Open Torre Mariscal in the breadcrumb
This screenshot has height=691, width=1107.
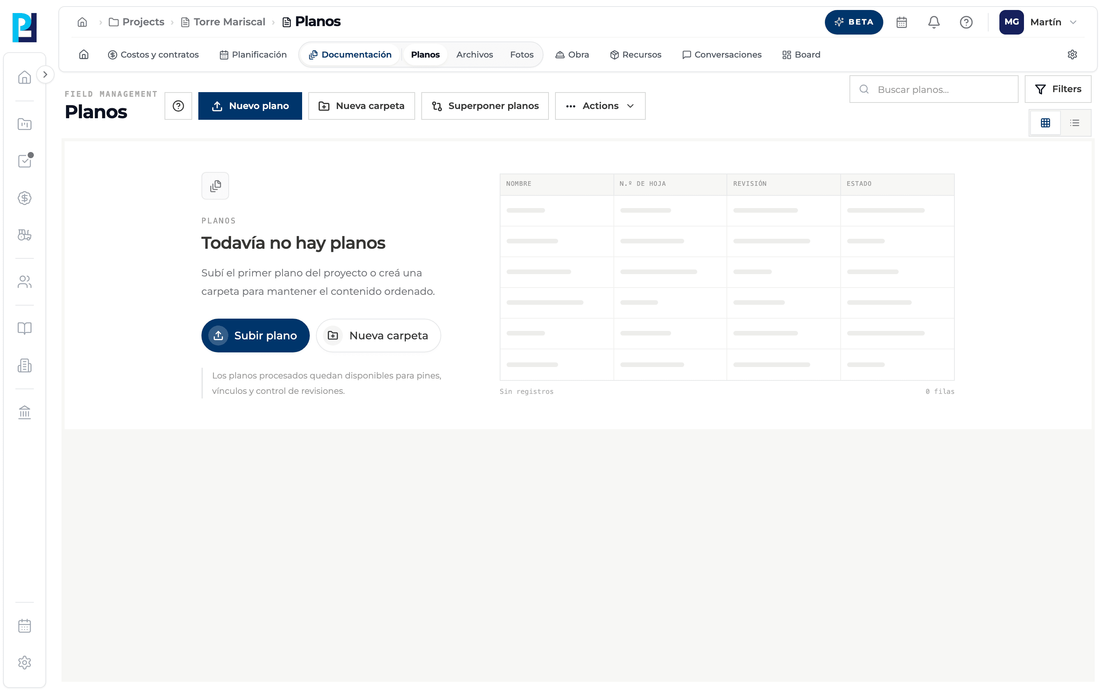coord(223,22)
